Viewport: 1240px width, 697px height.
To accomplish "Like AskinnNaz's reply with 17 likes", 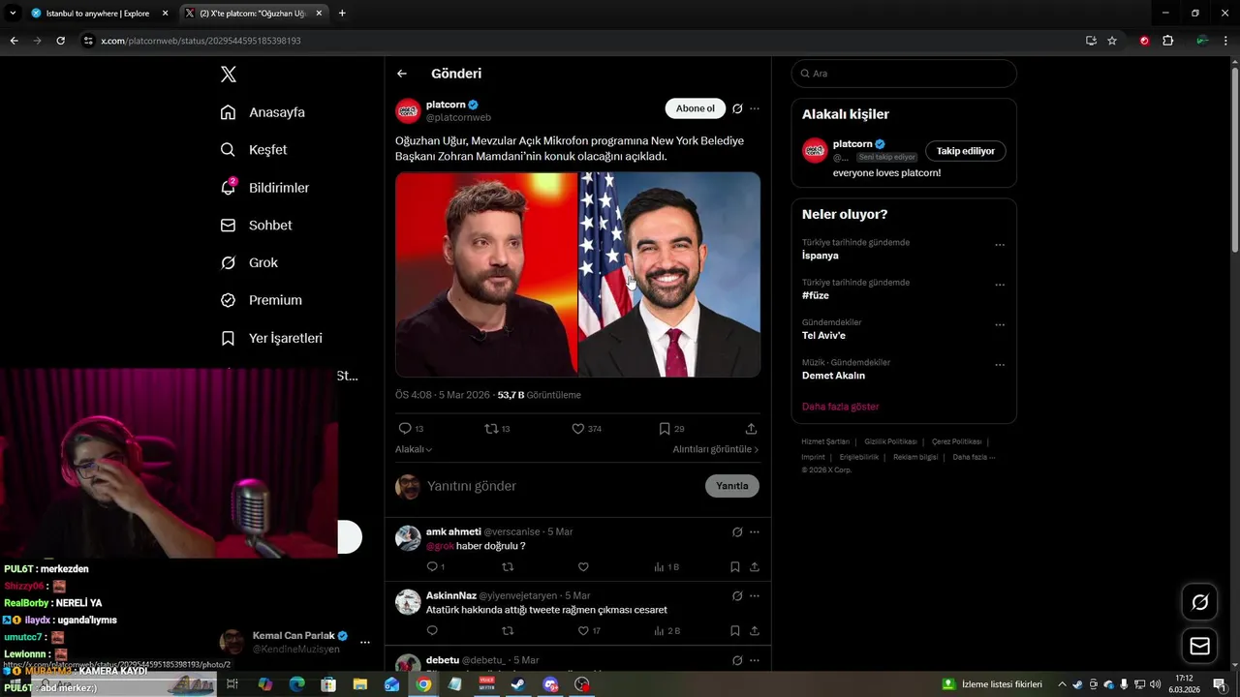I will (589, 631).
